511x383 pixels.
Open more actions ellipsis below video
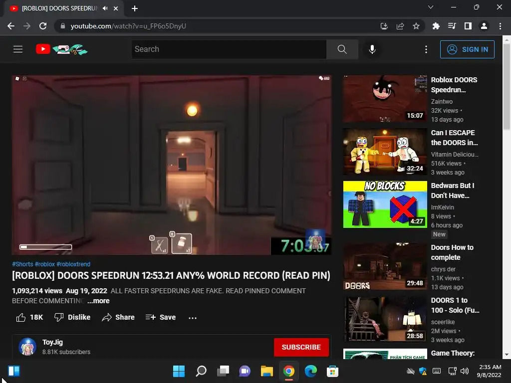coord(193,318)
